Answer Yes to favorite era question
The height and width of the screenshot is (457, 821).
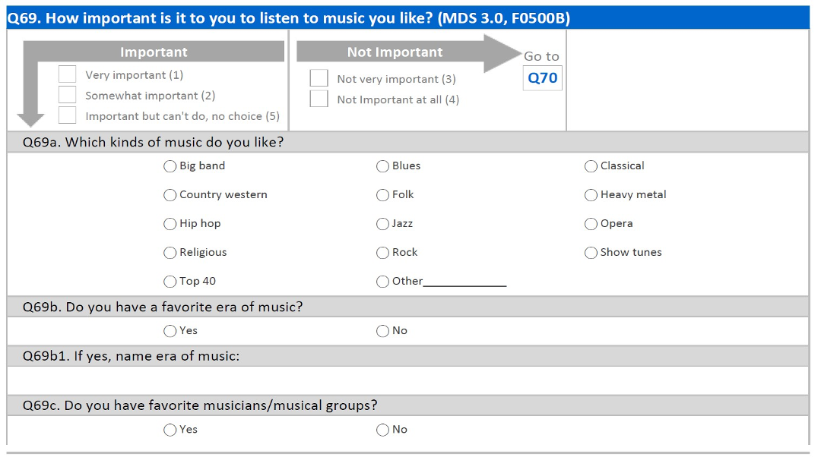pyautogui.click(x=170, y=330)
